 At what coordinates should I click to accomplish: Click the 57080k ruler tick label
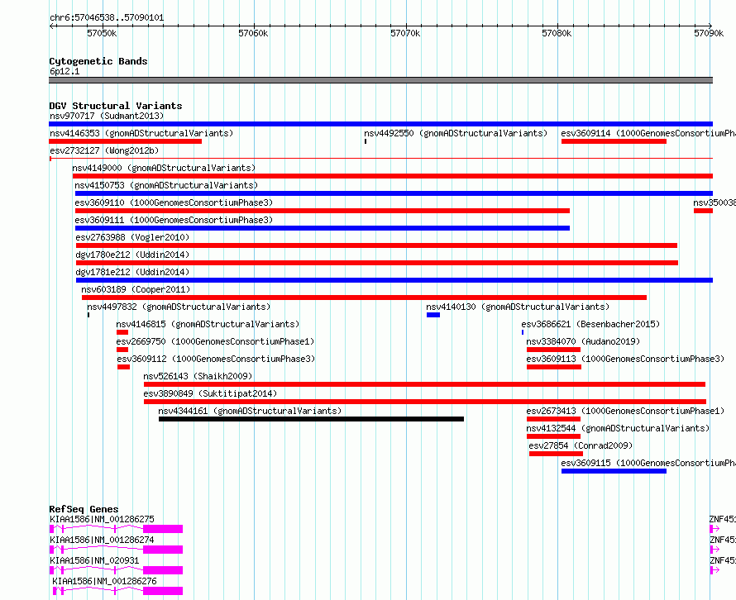click(557, 33)
